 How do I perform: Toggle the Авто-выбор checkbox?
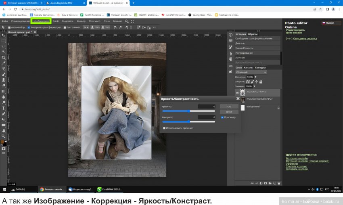click(9, 27)
